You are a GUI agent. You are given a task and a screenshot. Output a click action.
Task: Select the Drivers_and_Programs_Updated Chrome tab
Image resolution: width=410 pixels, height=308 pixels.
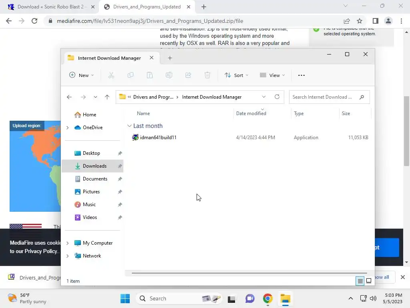pyautogui.click(x=147, y=7)
